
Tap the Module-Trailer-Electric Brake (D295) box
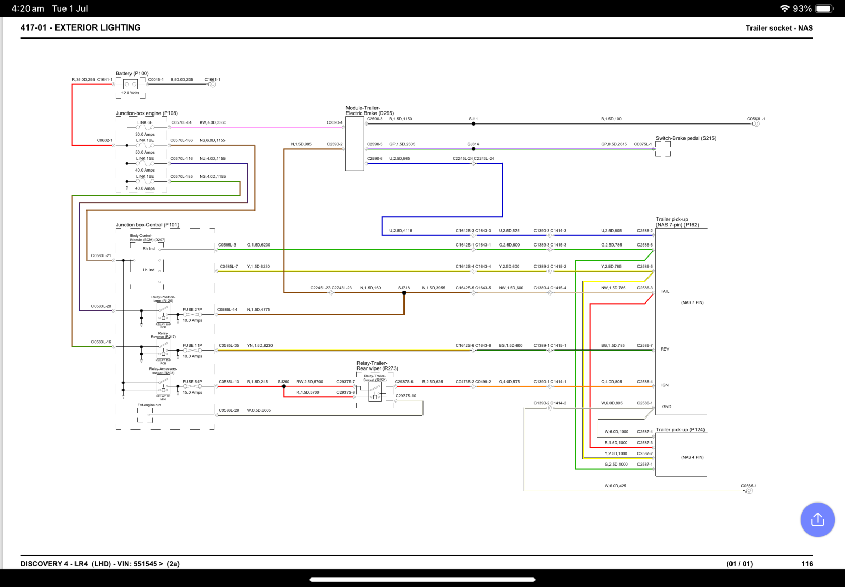(355, 144)
